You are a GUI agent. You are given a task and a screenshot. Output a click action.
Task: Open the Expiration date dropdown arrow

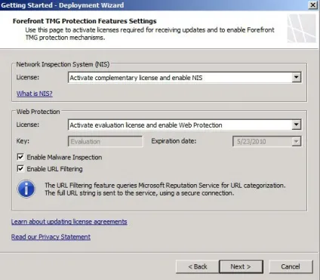click(297, 141)
